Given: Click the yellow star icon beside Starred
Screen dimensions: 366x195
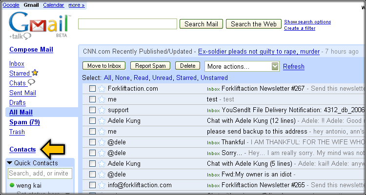Looking at the screenshot, I should [35, 73].
